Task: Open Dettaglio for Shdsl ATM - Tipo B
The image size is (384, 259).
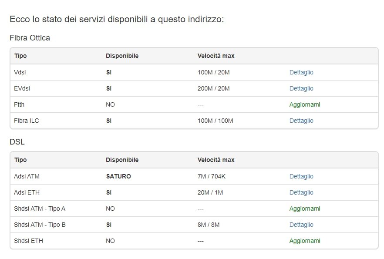Action: [301, 225]
